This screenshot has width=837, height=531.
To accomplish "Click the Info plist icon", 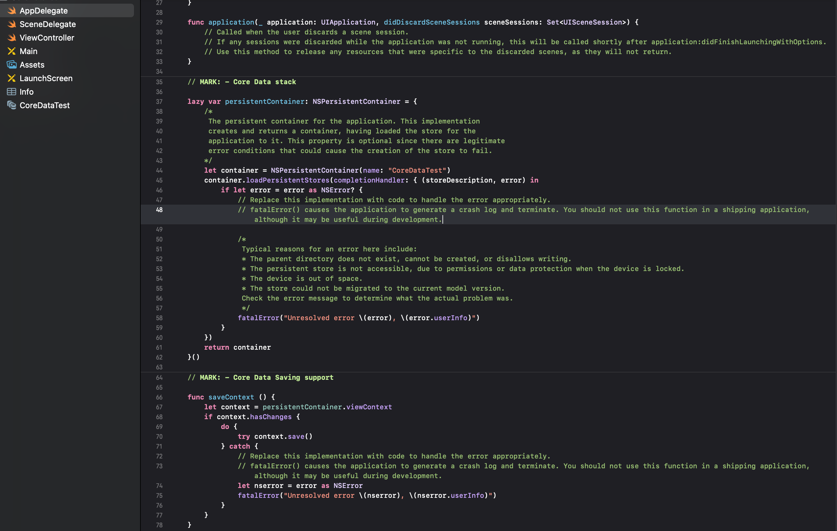I will pyautogui.click(x=12, y=92).
